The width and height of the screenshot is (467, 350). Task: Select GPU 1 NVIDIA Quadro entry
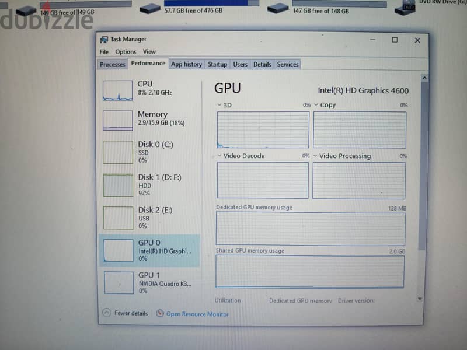149,282
